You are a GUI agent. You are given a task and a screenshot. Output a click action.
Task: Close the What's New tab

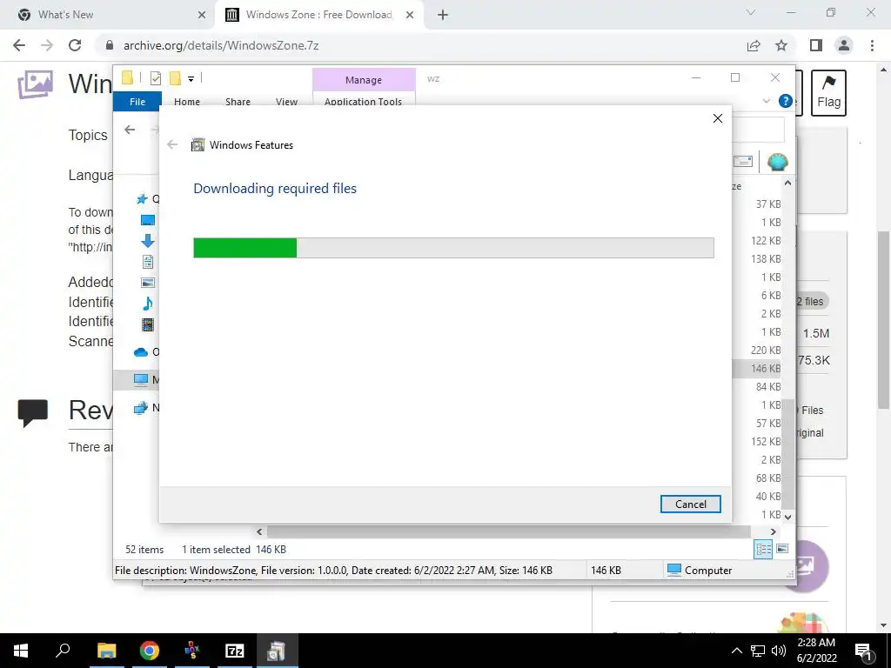(202, 16)
